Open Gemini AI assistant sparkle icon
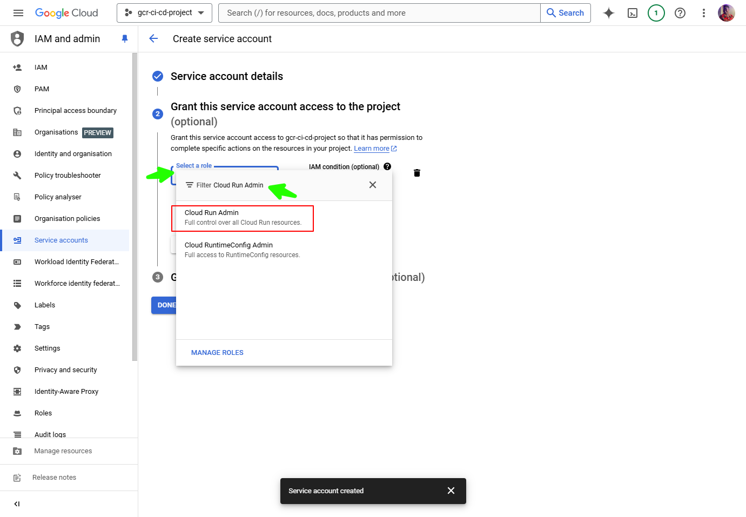This screenshot has height=517, width=746. (609, 13)
